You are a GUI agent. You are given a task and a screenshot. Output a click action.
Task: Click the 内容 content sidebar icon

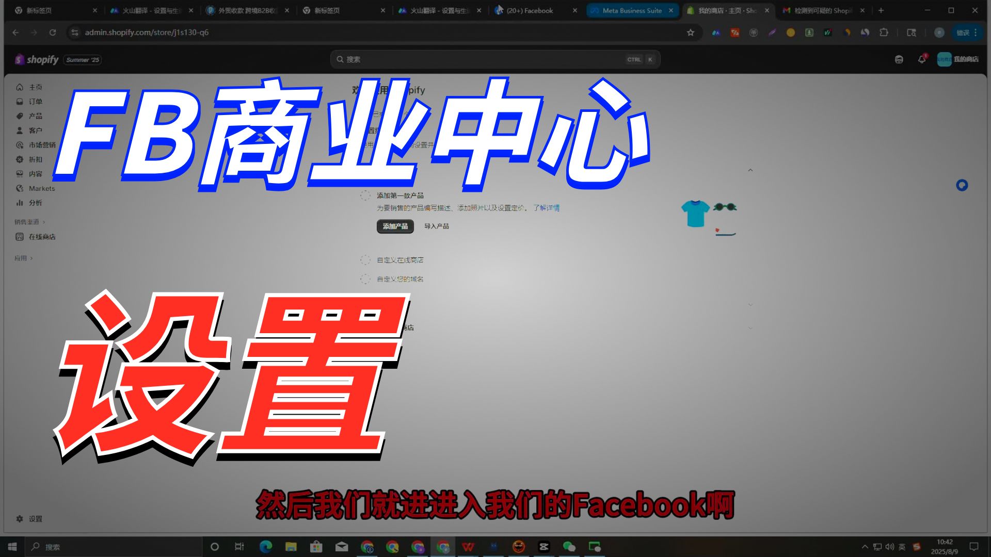pyautogui.click(x=20, y=174)
